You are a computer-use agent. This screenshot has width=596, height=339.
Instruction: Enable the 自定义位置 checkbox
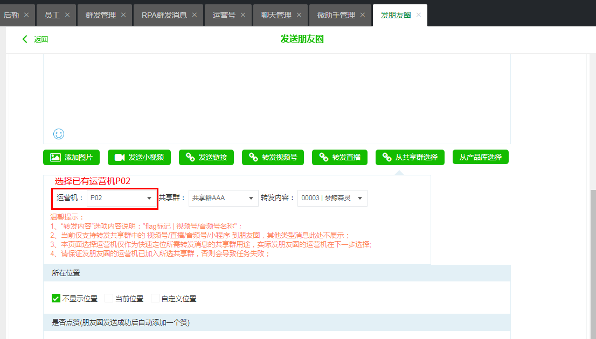tap(155, 298)
